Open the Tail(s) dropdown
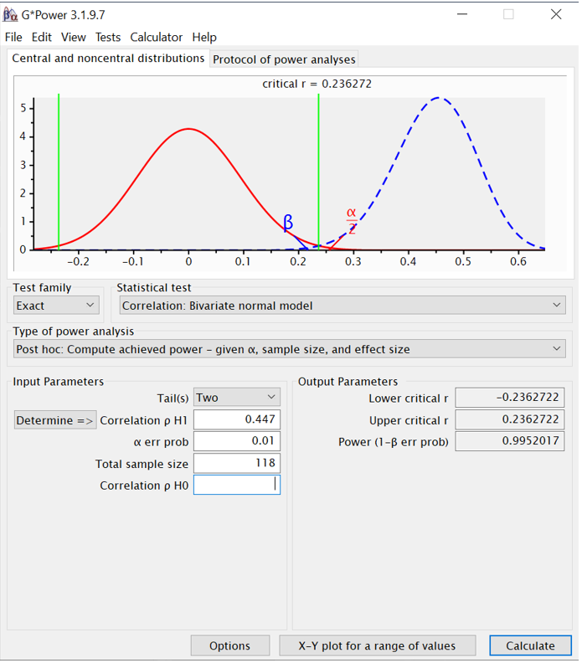Screen dimensions: 582x663 pos(237,398)
